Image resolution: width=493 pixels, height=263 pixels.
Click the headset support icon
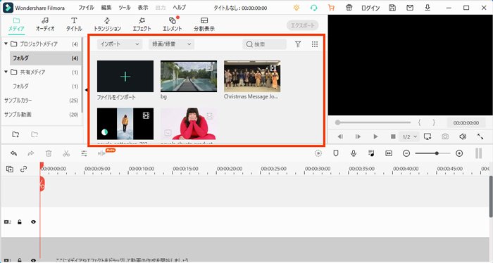[x=314, y=8]
